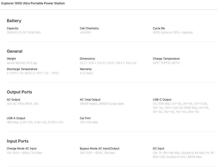
Task: Click the Output Ports section heading
Action: pyautogui.click(x=19, y=92)
